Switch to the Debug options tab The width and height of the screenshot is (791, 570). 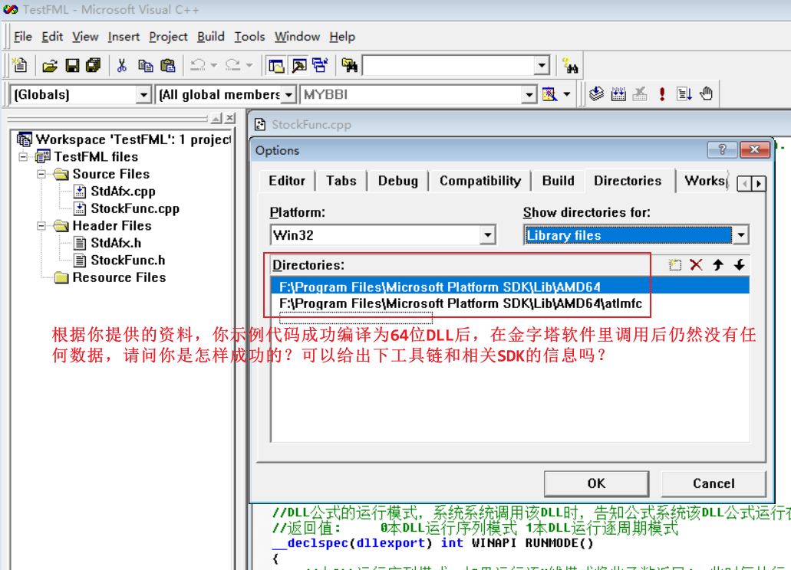[397, 181]
